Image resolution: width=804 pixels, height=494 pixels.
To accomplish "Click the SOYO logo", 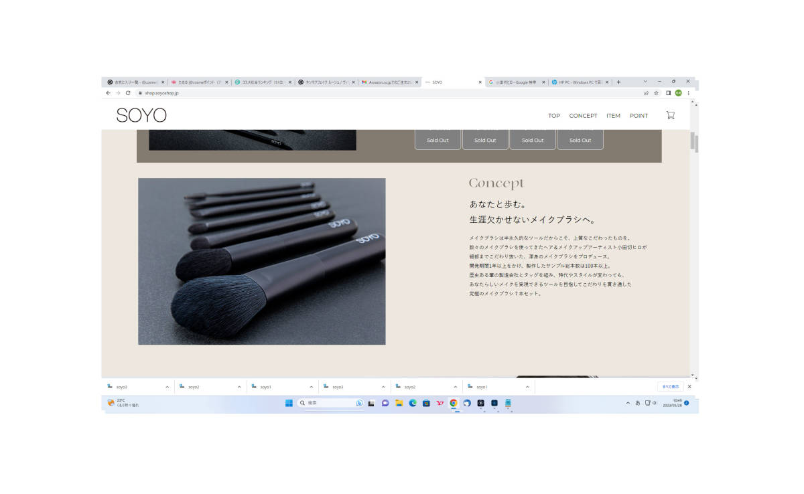I will [141, 115].
